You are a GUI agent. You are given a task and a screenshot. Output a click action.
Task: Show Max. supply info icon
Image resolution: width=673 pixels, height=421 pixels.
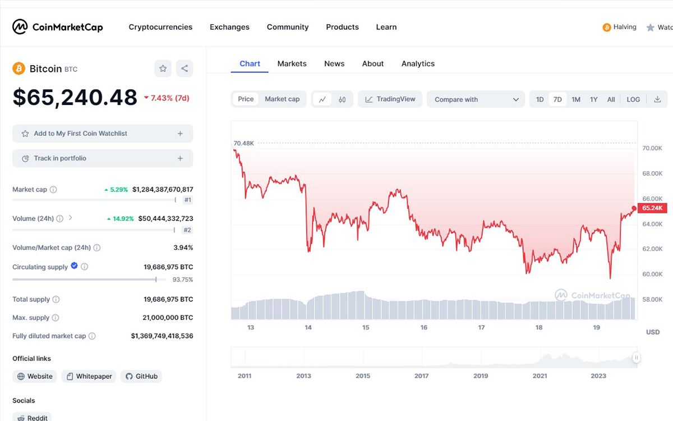tap(56, 318)
